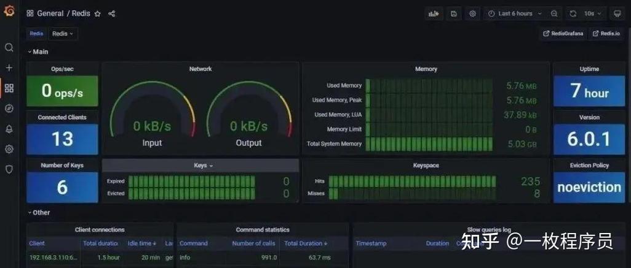
Task: Click the Redis dashboard title breadcrumb
Action: pyautogui.click(x=81, y=13)
